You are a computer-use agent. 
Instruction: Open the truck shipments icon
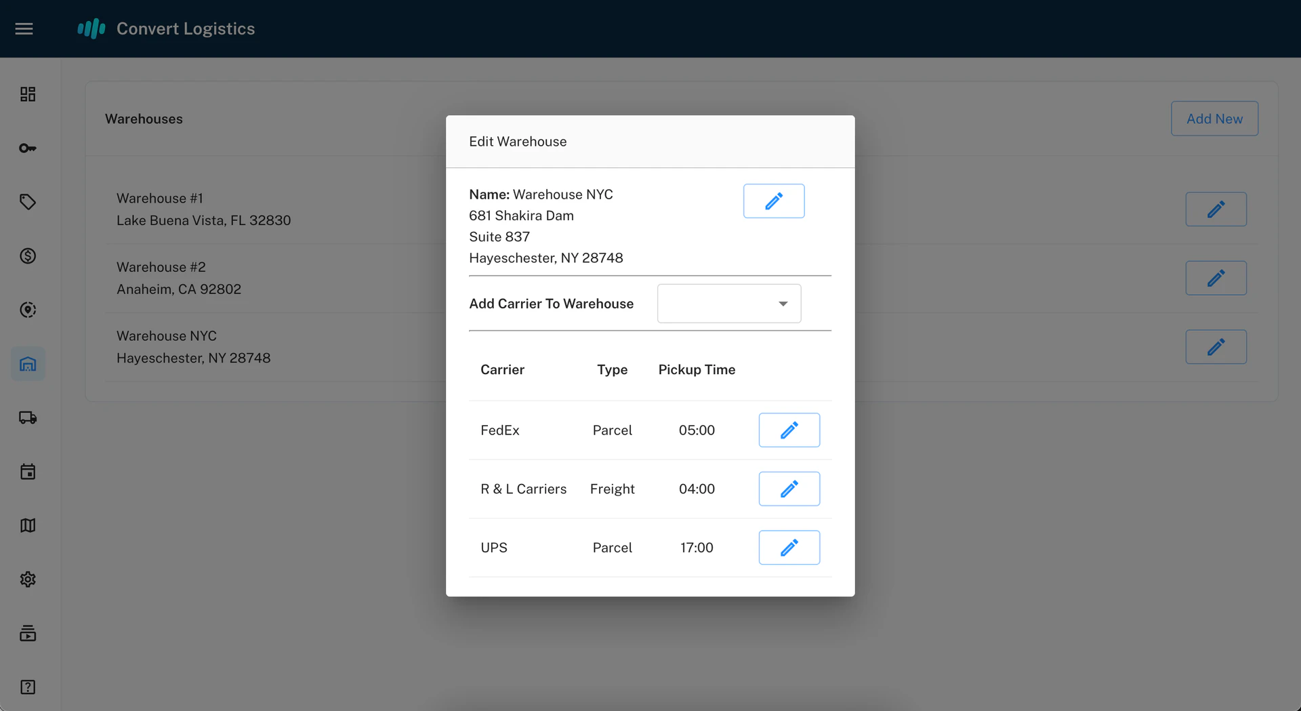(28, 418)
